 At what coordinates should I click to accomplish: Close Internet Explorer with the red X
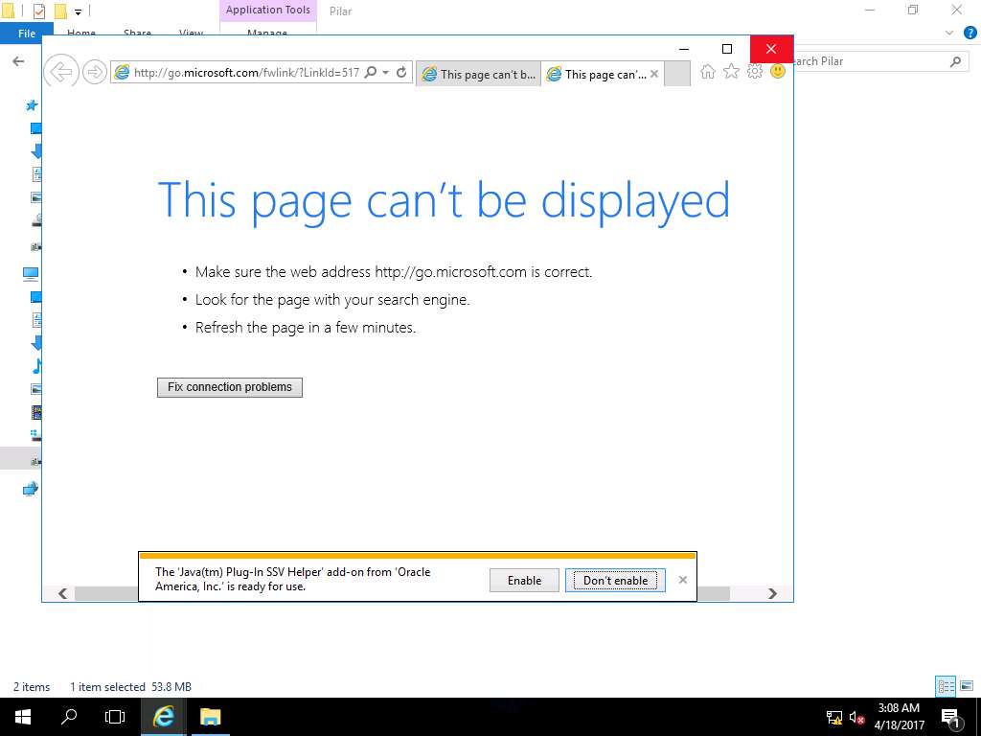click(771, 49)
